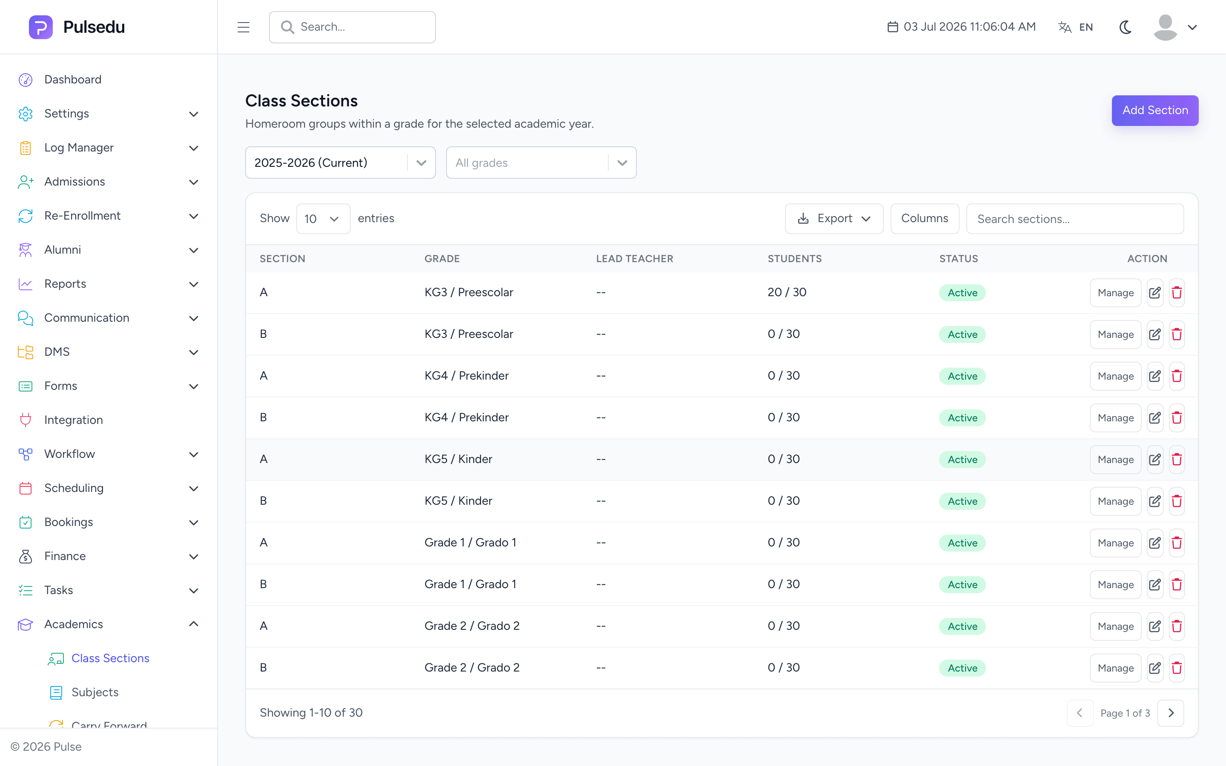Delete section B of Grade 1 / Grado 1
The width and height of the screenshot is (1226, 766).
coord(1176,584)
